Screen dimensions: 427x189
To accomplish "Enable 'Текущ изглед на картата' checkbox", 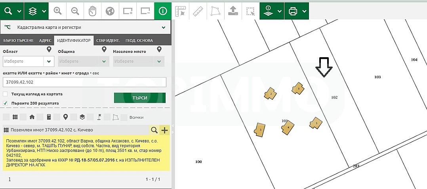I will [5, 94].
